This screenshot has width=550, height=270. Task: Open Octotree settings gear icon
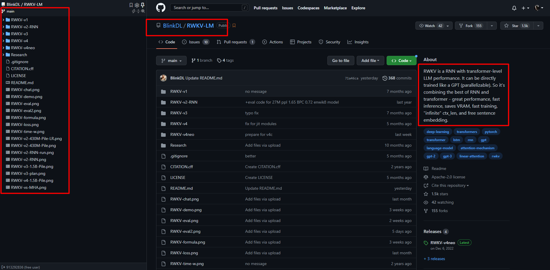(x=137, y=5)
